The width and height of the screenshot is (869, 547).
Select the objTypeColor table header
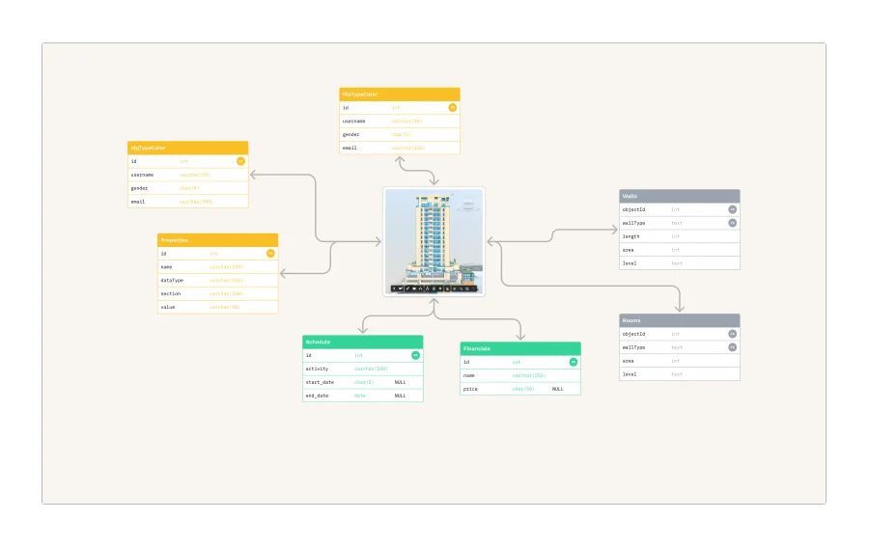[188, 148]
